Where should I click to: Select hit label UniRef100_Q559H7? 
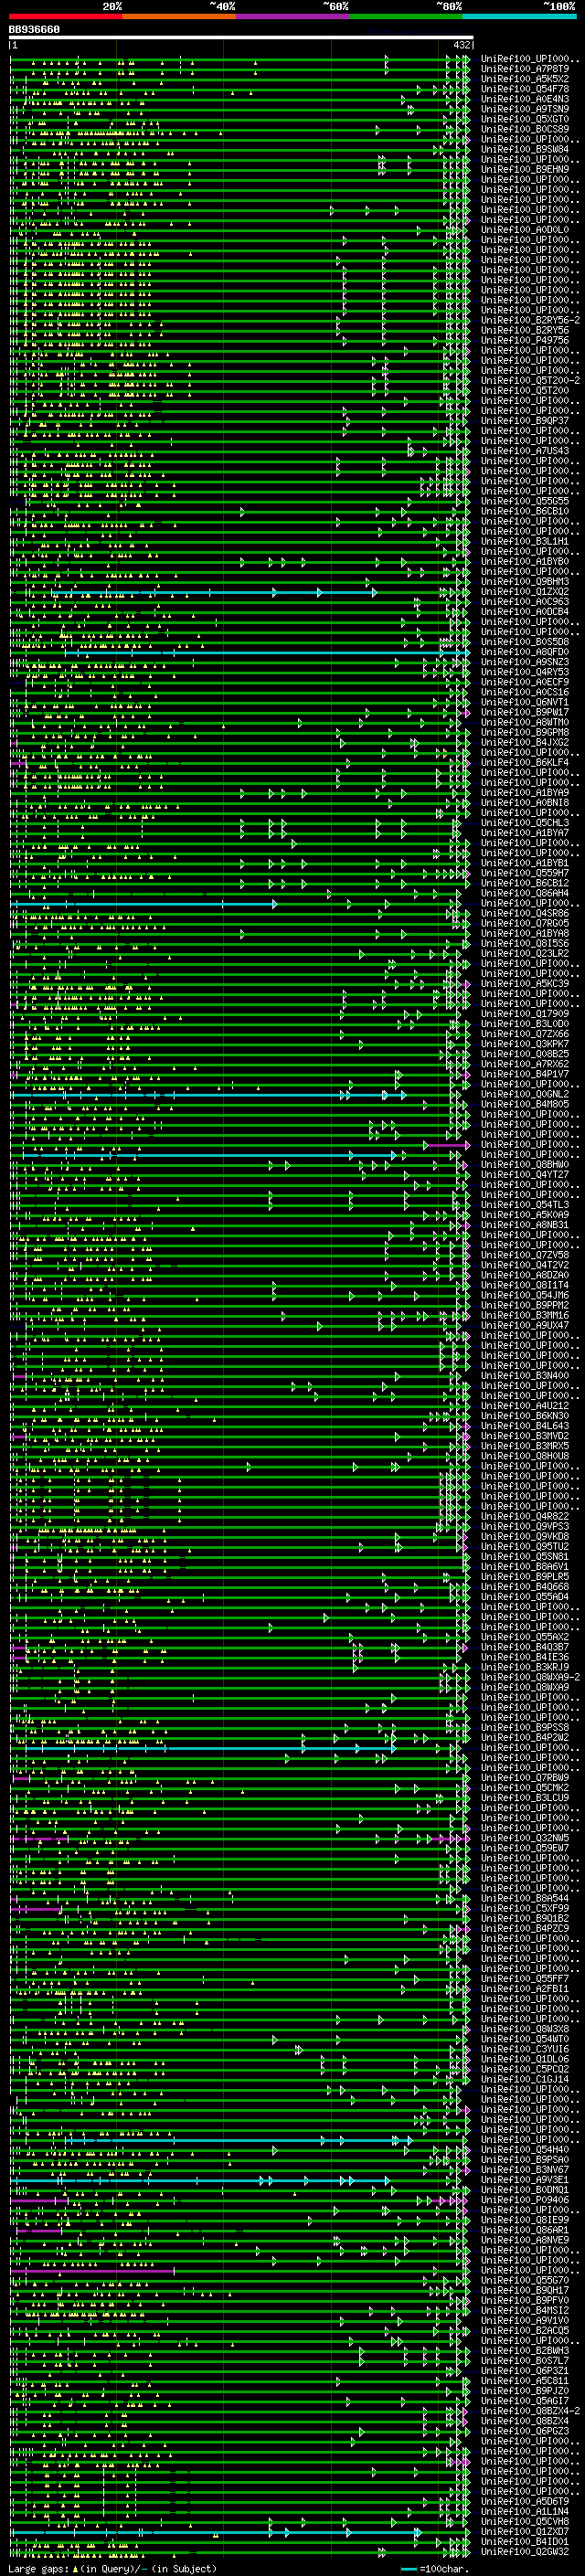[525, 873]
